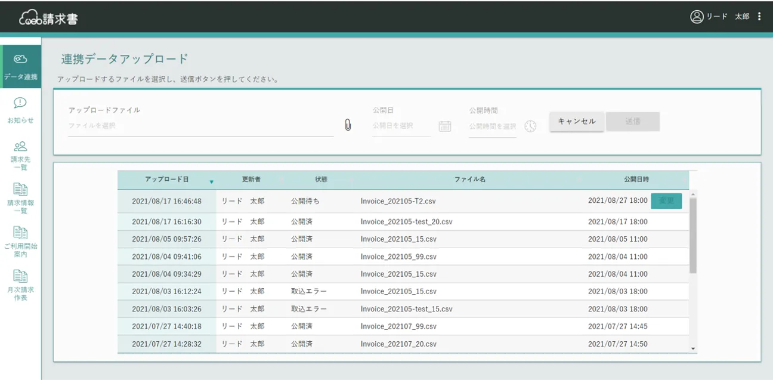Click publish time 2021/08/17 18:00

click(617, 222)
